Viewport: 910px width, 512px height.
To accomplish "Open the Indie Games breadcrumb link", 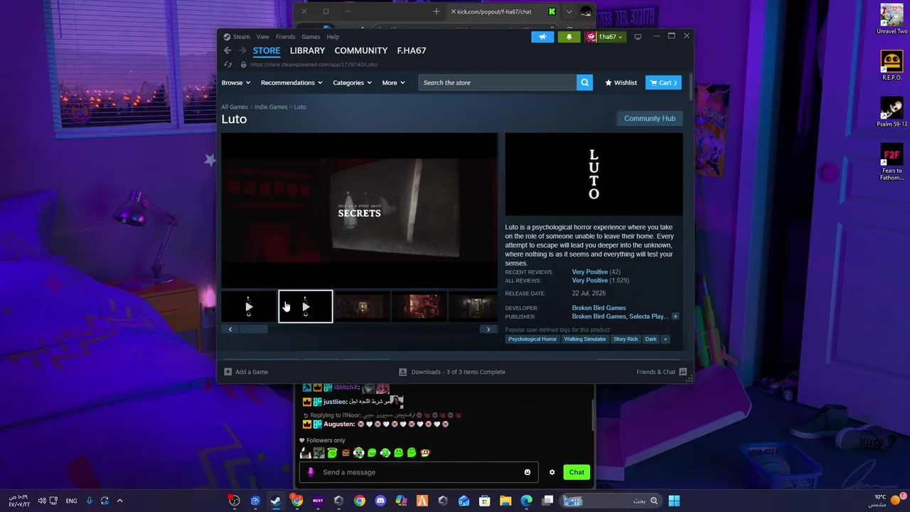I will 271,107.
